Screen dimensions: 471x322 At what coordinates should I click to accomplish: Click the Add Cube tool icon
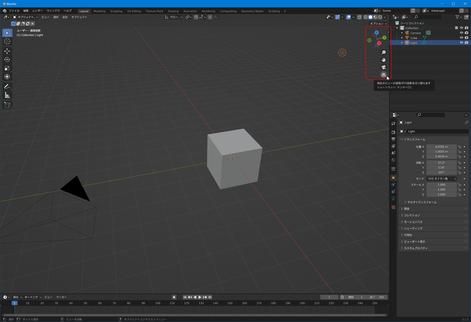point(7,105)
